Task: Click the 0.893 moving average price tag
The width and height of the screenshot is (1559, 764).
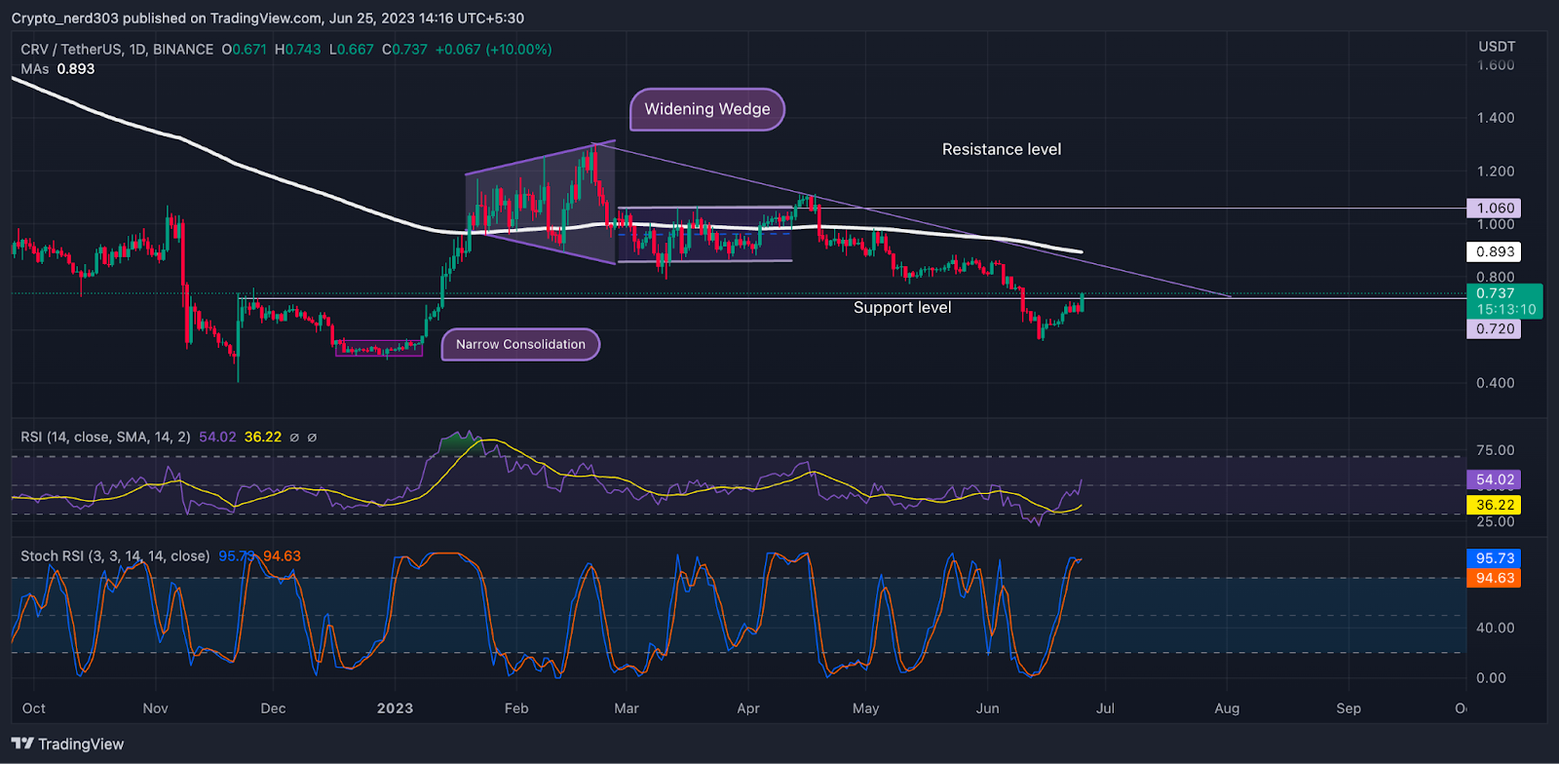Action: pyautogui.click(x=1495, y=251)
